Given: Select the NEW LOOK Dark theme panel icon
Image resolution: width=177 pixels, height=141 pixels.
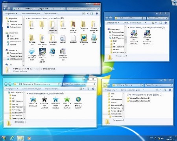Looking at the screenshot, I should pyautogui.click(x=44, y=103).
